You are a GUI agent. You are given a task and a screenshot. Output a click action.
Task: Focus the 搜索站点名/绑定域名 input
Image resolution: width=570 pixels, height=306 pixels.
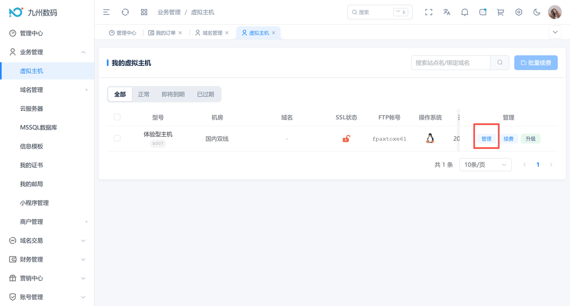pos(451,62)
